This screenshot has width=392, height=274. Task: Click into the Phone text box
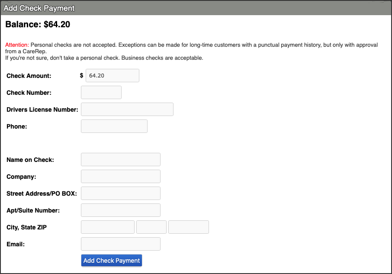tap(114, 126)
